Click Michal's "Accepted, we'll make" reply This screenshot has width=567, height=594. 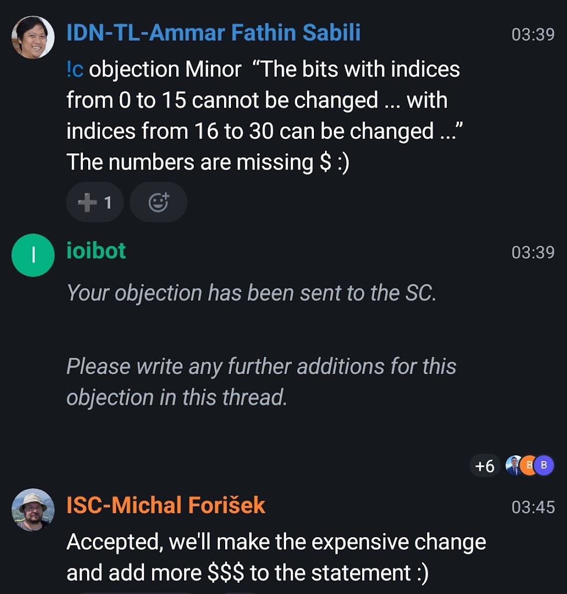(x=276, y=557)
